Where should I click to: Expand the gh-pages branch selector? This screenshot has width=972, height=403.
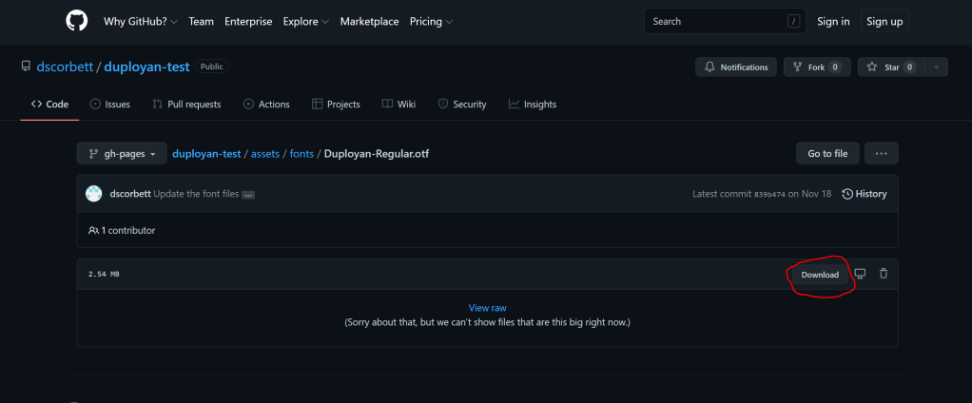point(122,153)
